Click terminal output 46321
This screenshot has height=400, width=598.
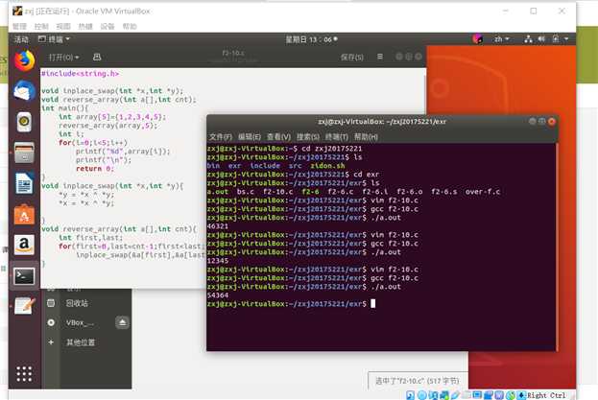click(x=217, y=226)
